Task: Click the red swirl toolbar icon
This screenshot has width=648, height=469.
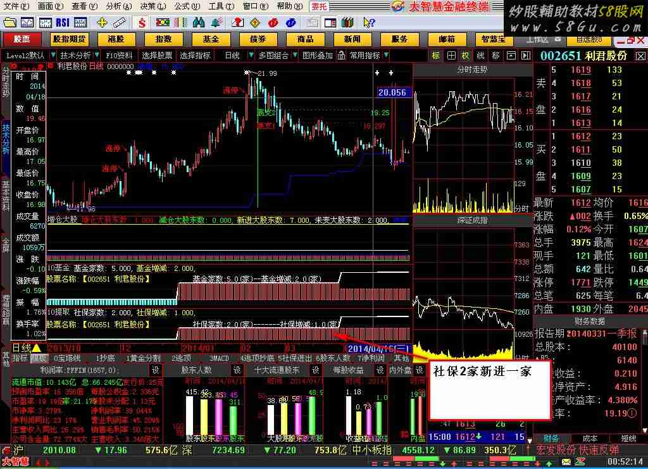Action: pos(273,22)
